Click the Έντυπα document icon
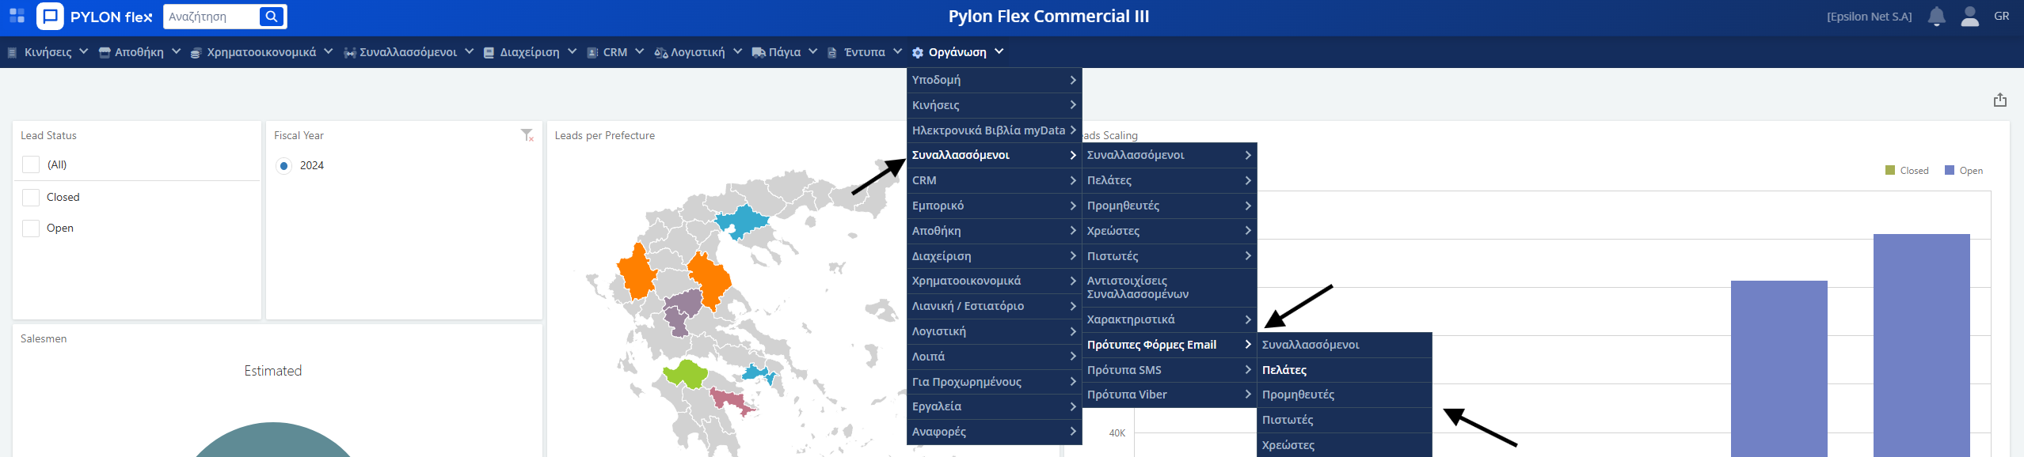The image size is (2024, 457). point(832,53)
